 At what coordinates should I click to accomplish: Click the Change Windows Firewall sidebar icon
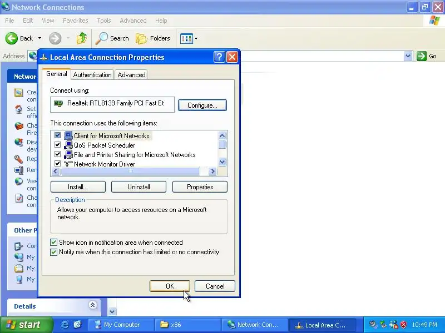click(19, 126)
